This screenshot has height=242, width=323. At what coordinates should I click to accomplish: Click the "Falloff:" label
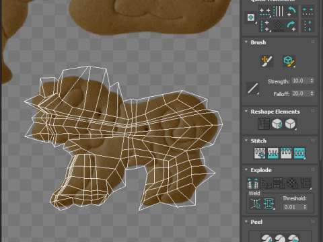281,94
